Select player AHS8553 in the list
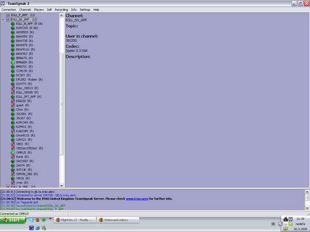 click(25, 32)
